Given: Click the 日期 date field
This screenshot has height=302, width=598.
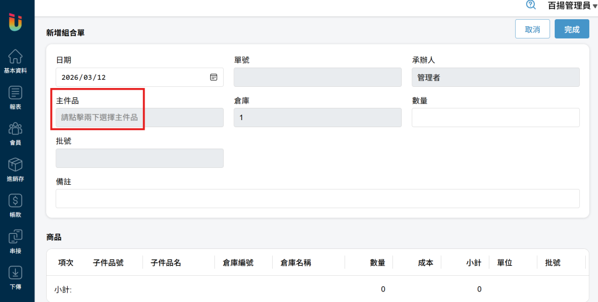Looking at the screenshot, I should [131, 77].
